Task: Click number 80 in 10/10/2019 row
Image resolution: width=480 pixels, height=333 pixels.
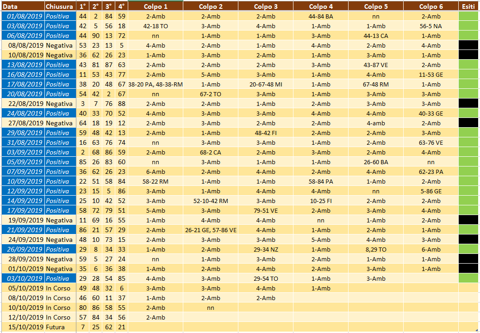Action: click(83, 308)
